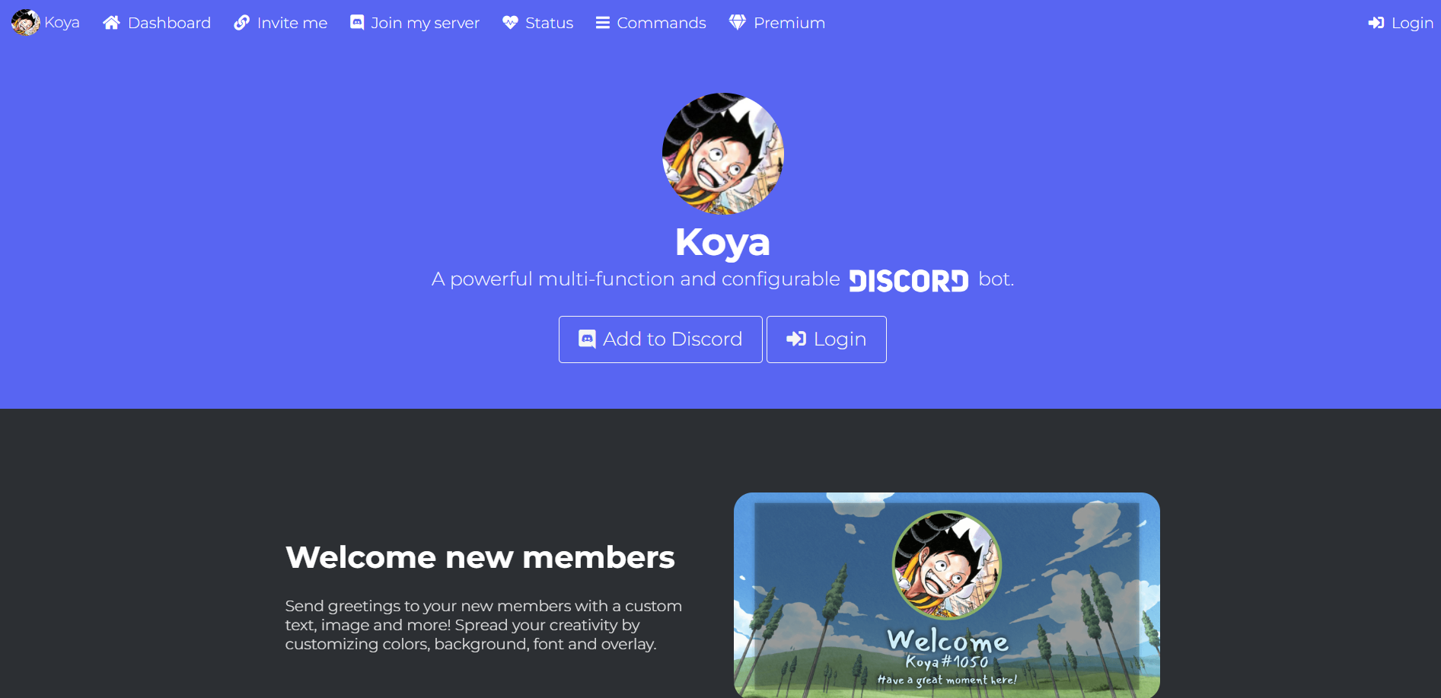This screenshot has width=1441, height=698.
Task: Click the Login button under the tagline
Action: click(827, 339)
